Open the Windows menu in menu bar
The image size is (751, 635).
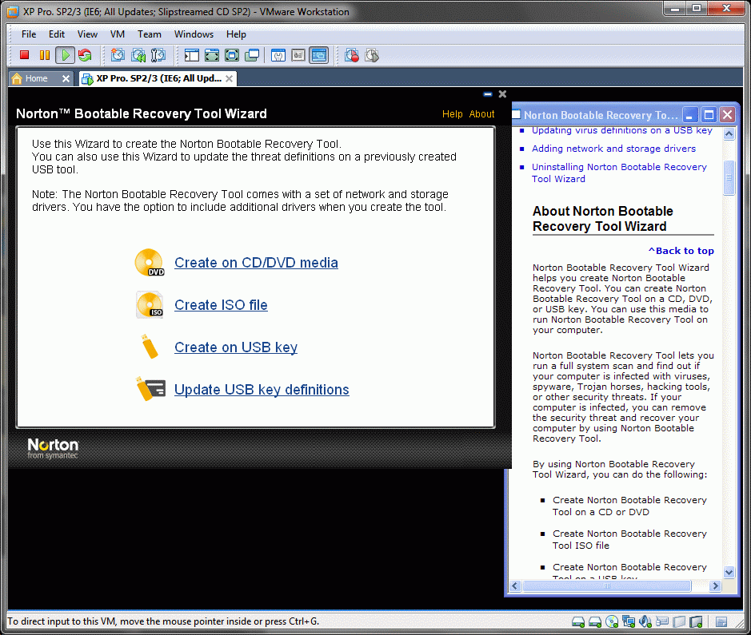coord(194,34)
